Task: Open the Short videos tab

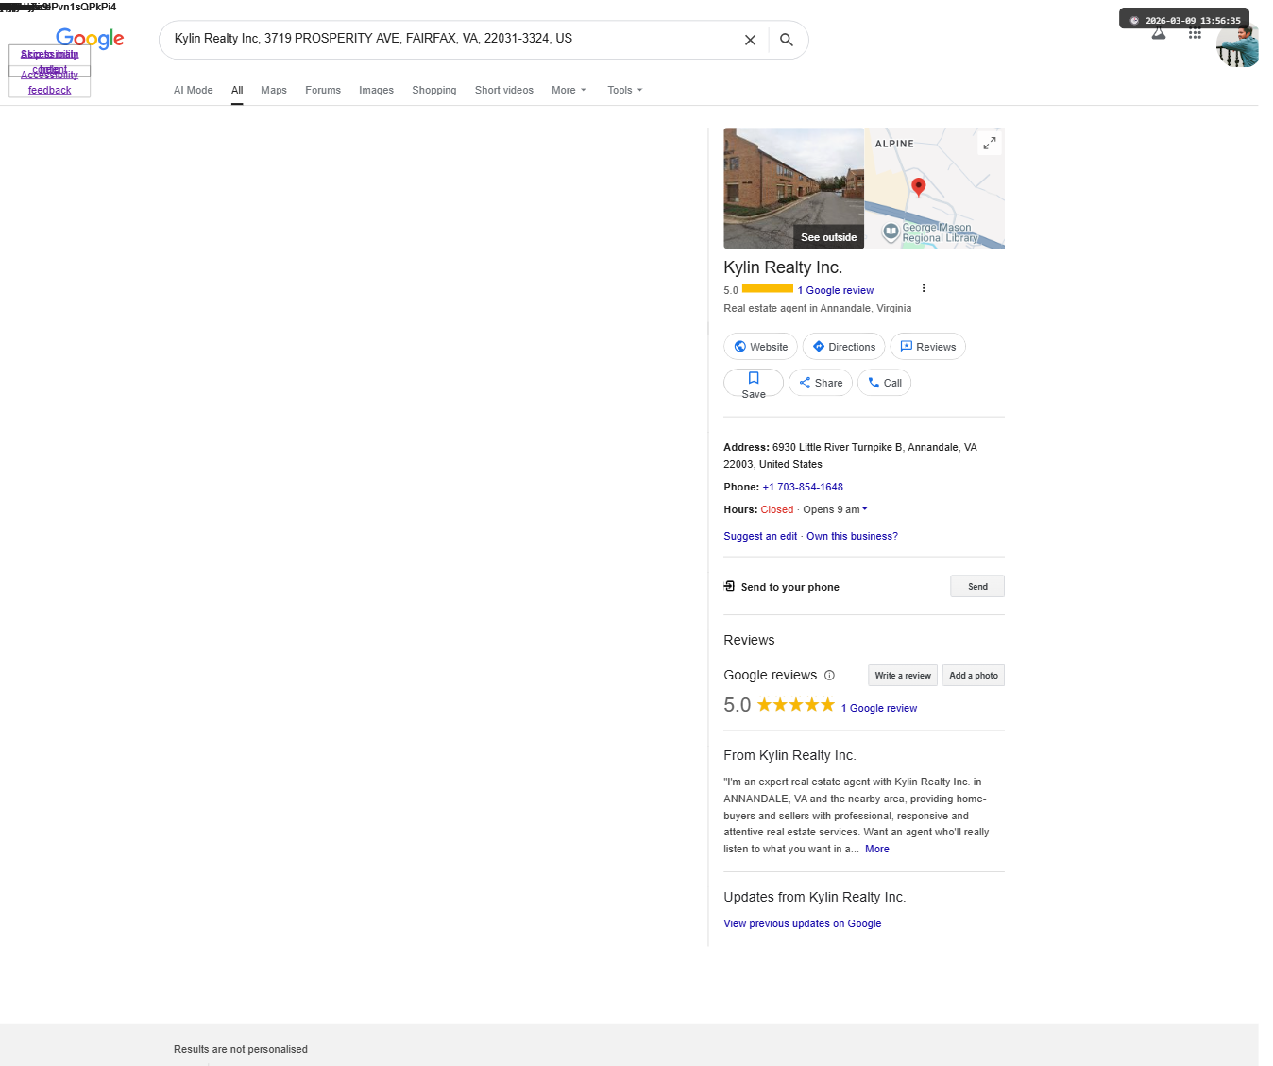Action: (x=504, y=90)
